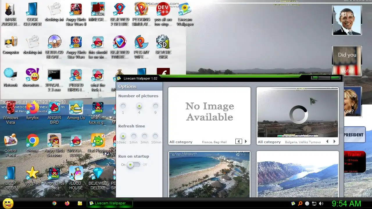
Task: Open the pinned folder taskbar icon
Action: click(x=80, y=203)
